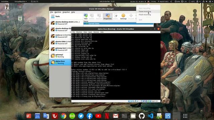This screenshot has height=120, width=214.
Task: Launch YouTube from the dock
Action: (x=98, y=116)
